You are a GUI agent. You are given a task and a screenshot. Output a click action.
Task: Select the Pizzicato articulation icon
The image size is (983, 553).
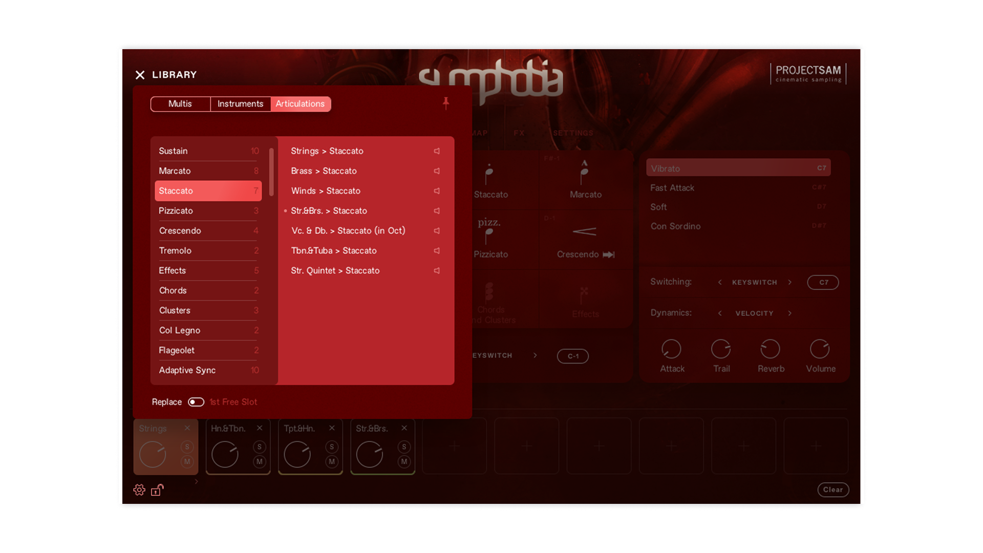489,230
